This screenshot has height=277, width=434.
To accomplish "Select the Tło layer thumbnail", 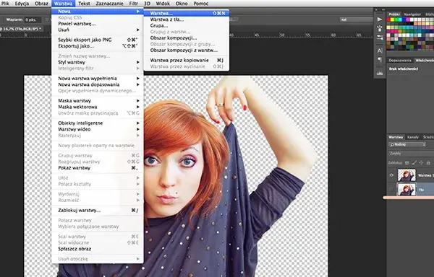I will (x=407, y=190).
